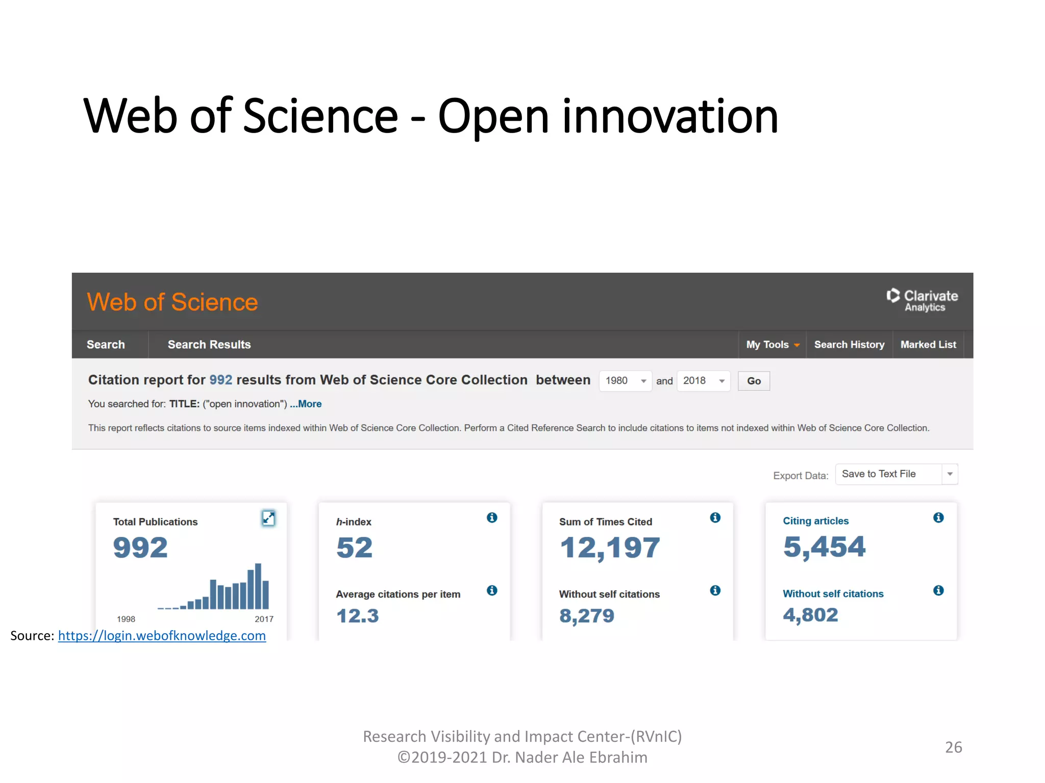Click the 8,279 without self citations value
Image resolution: width=1045 pixels, height=783 pixels.
pos(587,616)
